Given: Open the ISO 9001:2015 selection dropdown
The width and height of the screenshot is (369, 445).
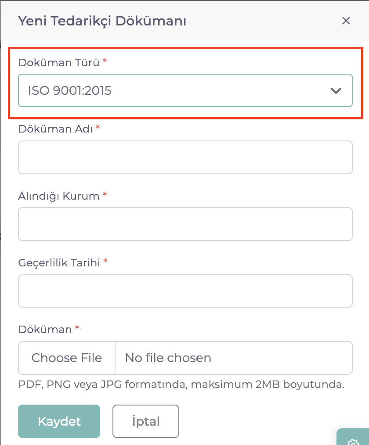Looking at the screenshot, I should point(176,91).
